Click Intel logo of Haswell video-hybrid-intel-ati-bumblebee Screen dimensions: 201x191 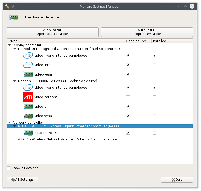[x=28, y=56]
